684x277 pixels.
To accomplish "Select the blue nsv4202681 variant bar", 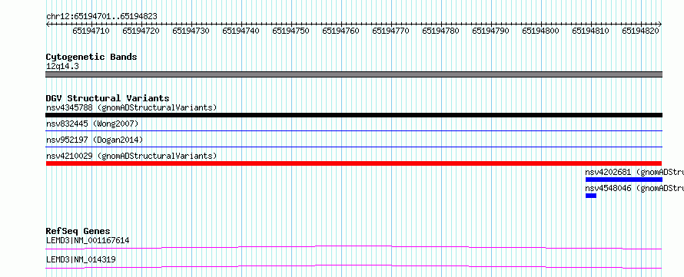I will coord(624,180).
